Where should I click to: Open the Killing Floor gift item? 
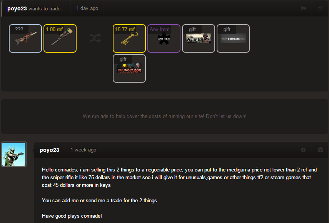coord(129,68)
